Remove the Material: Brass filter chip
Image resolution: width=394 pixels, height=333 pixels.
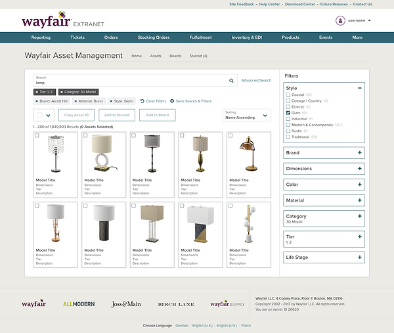[76, 101]
